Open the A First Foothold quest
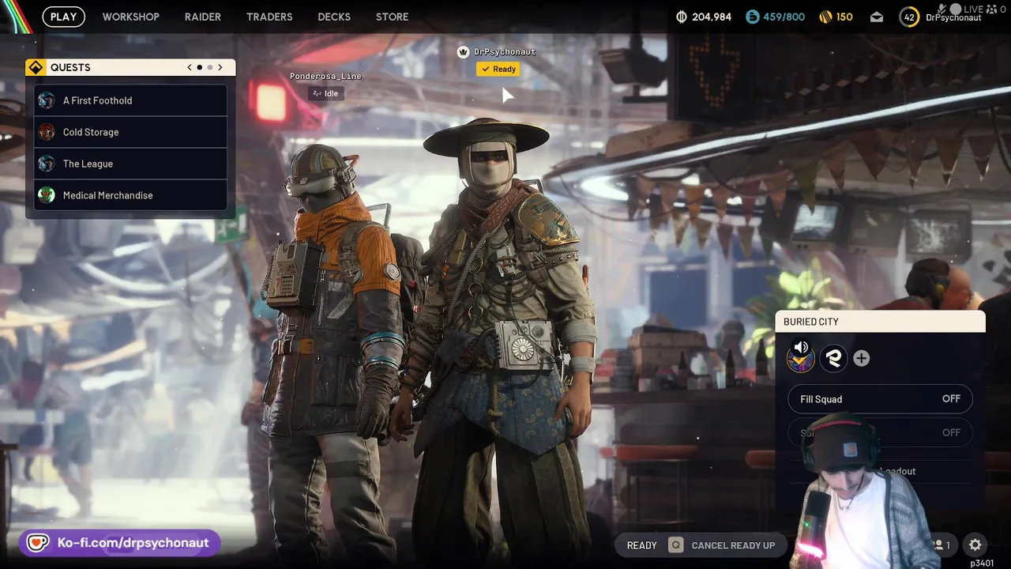 click(x=131, y=100)
